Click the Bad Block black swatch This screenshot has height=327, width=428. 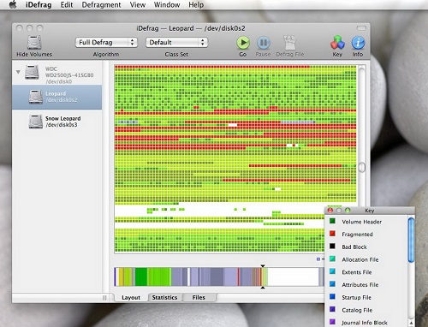tap(332, 246)
